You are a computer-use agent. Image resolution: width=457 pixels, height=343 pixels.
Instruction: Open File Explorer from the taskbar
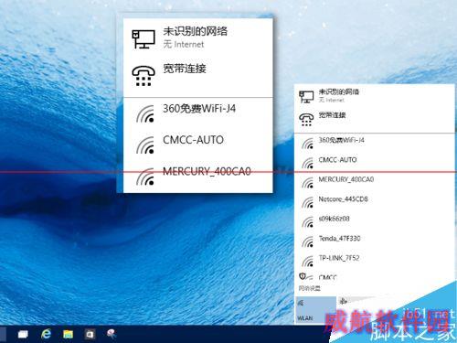68,334
